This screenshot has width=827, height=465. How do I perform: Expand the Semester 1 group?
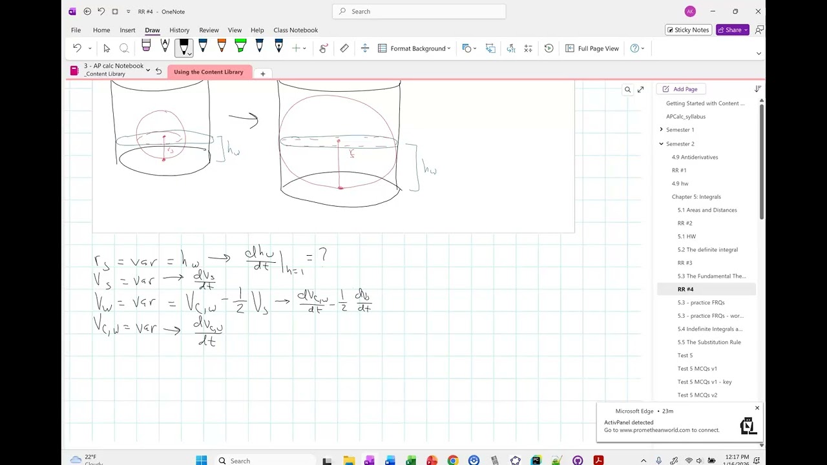[x=661, y=130]
